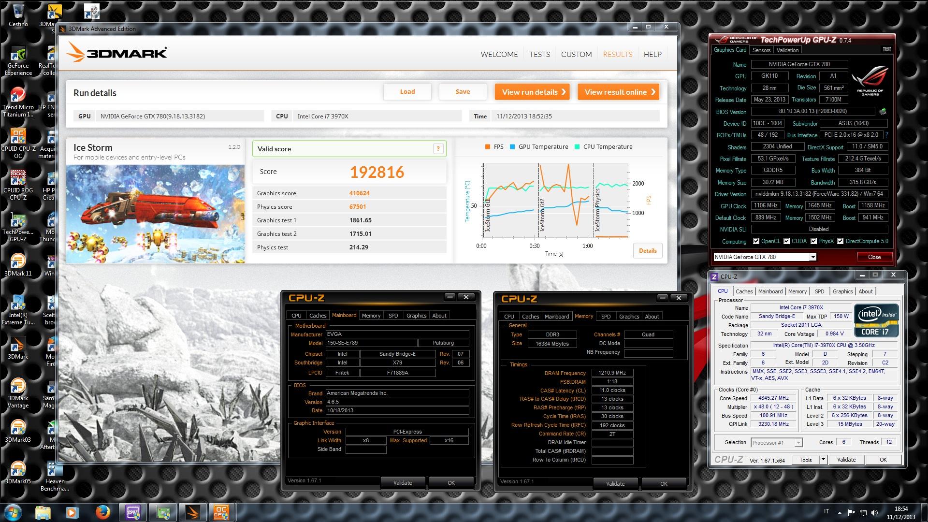This screenshot has height=522, width=928.
Task: Click View run details button
Action: [532, 92]
